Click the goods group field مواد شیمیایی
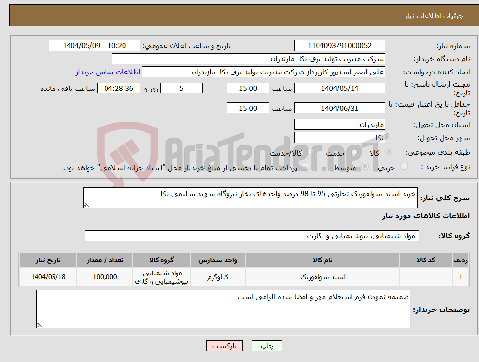 pos(252,235)
